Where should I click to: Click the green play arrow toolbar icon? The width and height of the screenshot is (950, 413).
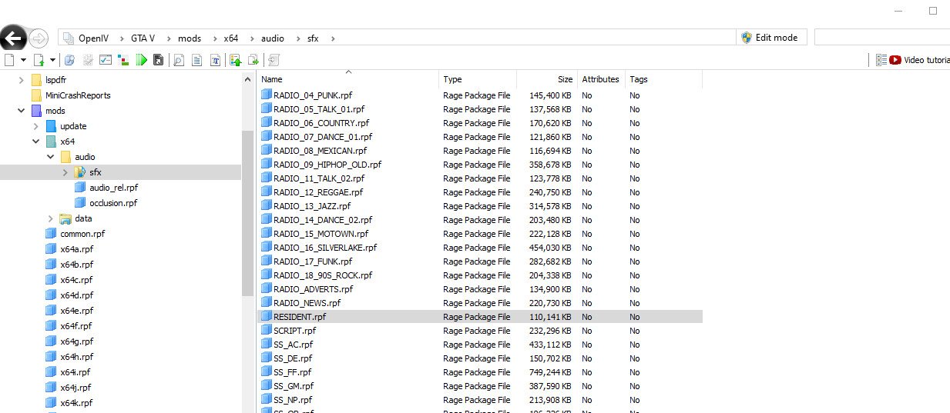(141, 59)
